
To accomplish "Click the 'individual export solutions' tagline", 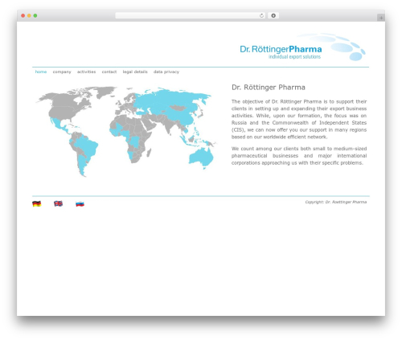I will click(x=294, y=57).
